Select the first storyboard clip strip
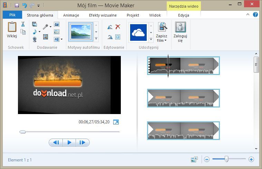 pos(183,65)
